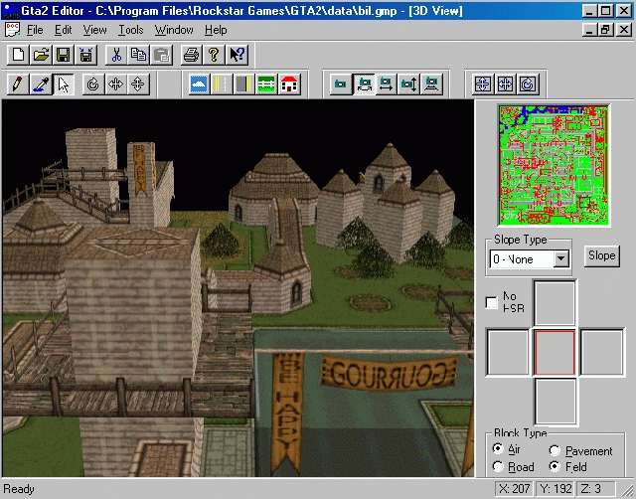Image resolution: width=636 pixels, height=499 pixels.
Task: Click the vertical stretch arrows icon
Action: [138, 84]
